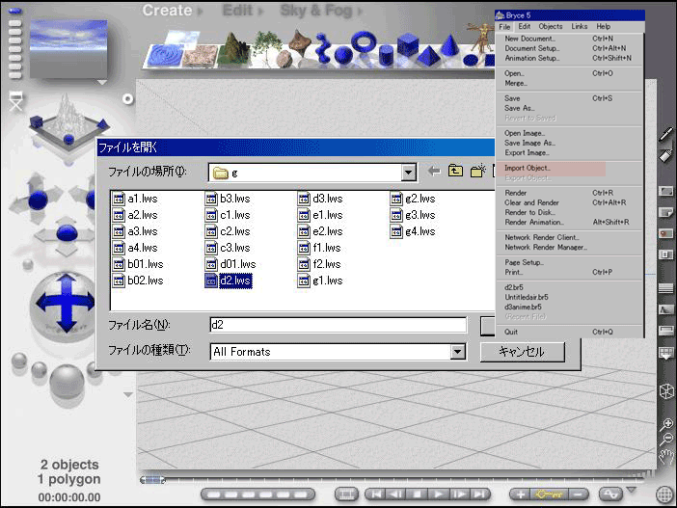Expand the render options triangle below the render spheres

coord(128,394)
